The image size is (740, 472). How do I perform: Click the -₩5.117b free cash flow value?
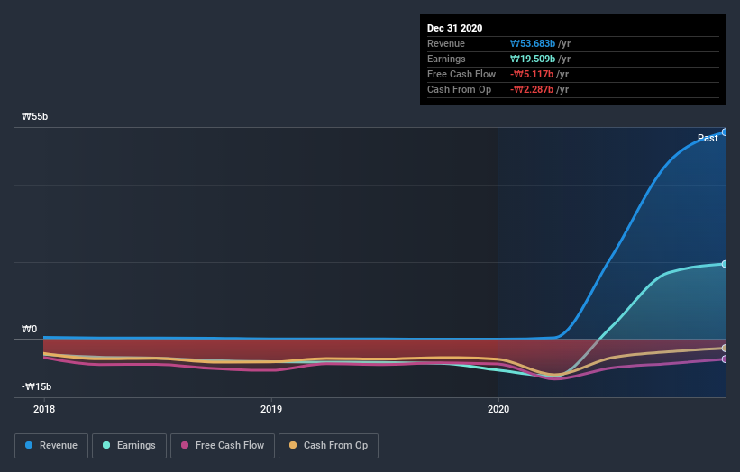532,75
